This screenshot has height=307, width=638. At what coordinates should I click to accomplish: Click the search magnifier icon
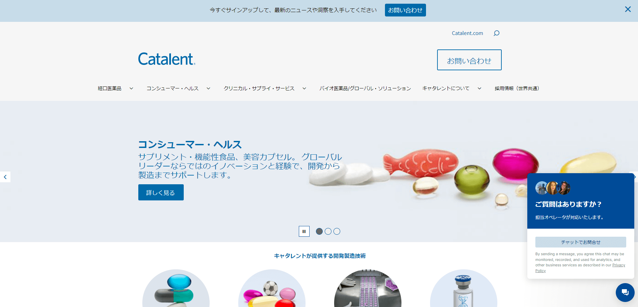496,33
